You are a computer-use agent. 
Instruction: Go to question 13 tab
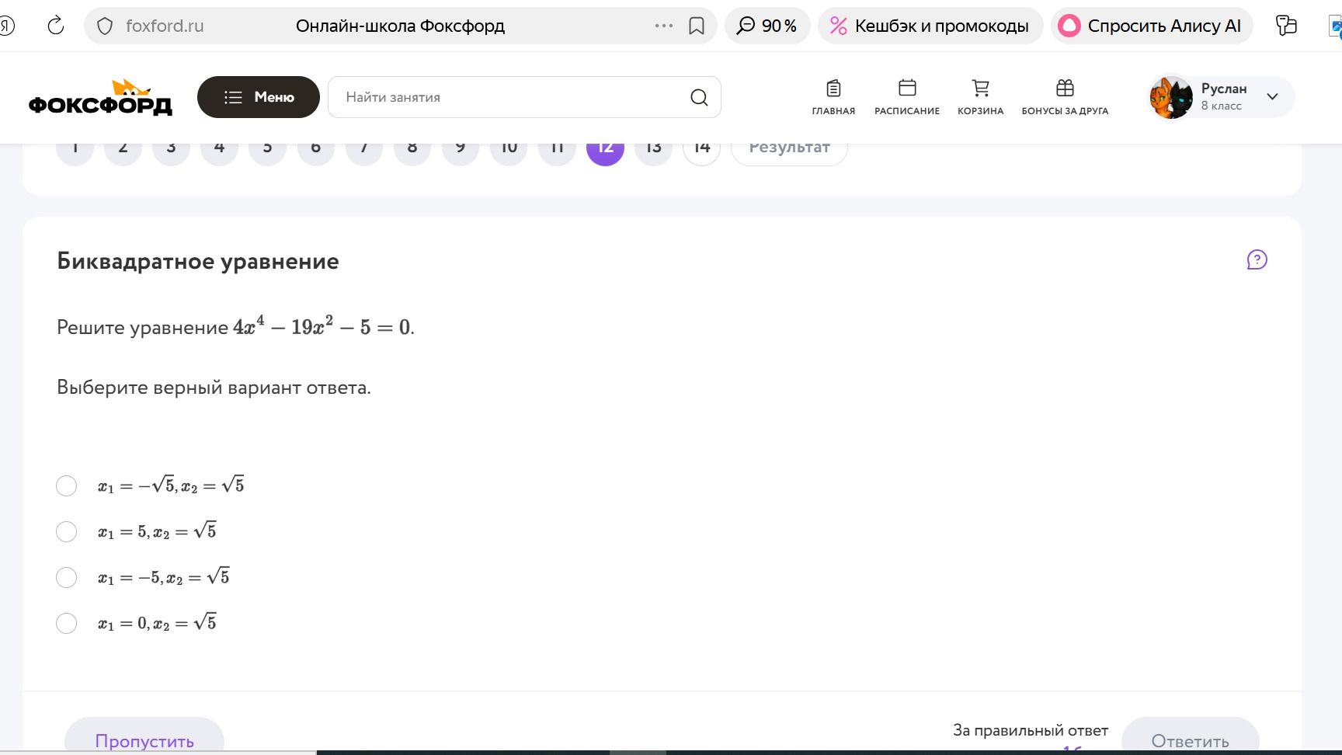[653, 147]
